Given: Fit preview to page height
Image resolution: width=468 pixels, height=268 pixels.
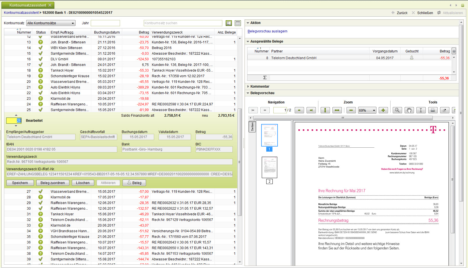Looking at the screenshot, I should pos(325,110).
